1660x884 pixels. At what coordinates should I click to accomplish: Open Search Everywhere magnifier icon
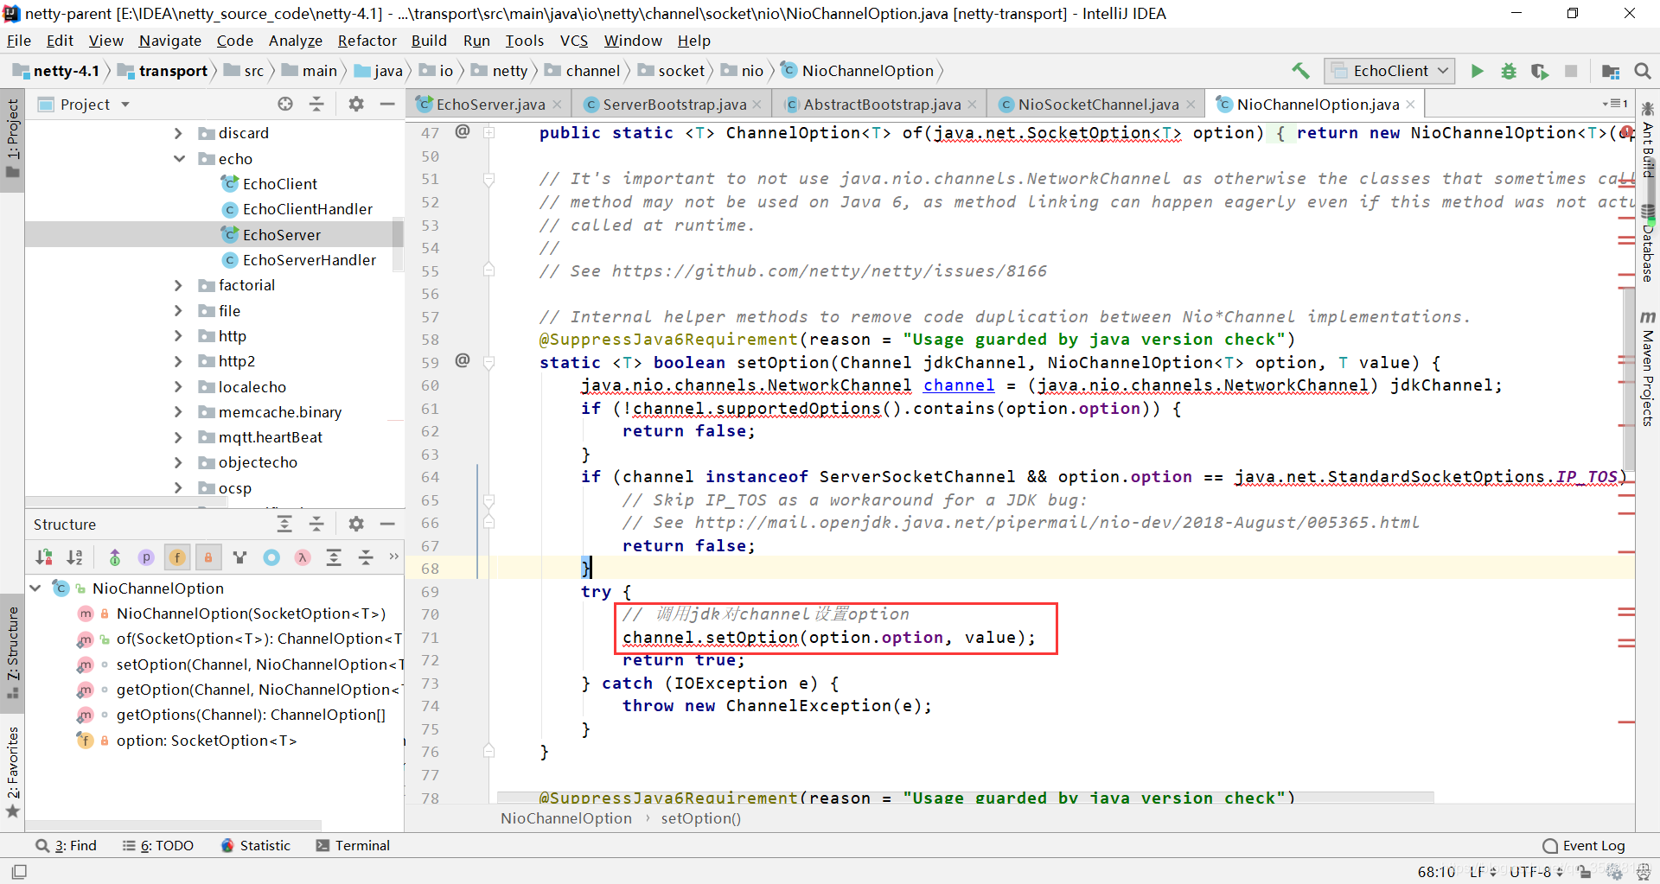pos(1643,71)
